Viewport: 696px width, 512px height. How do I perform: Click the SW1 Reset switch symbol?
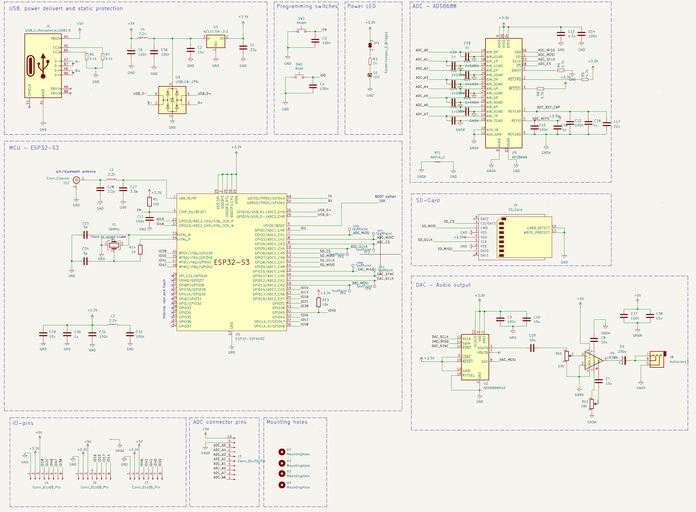301,31
